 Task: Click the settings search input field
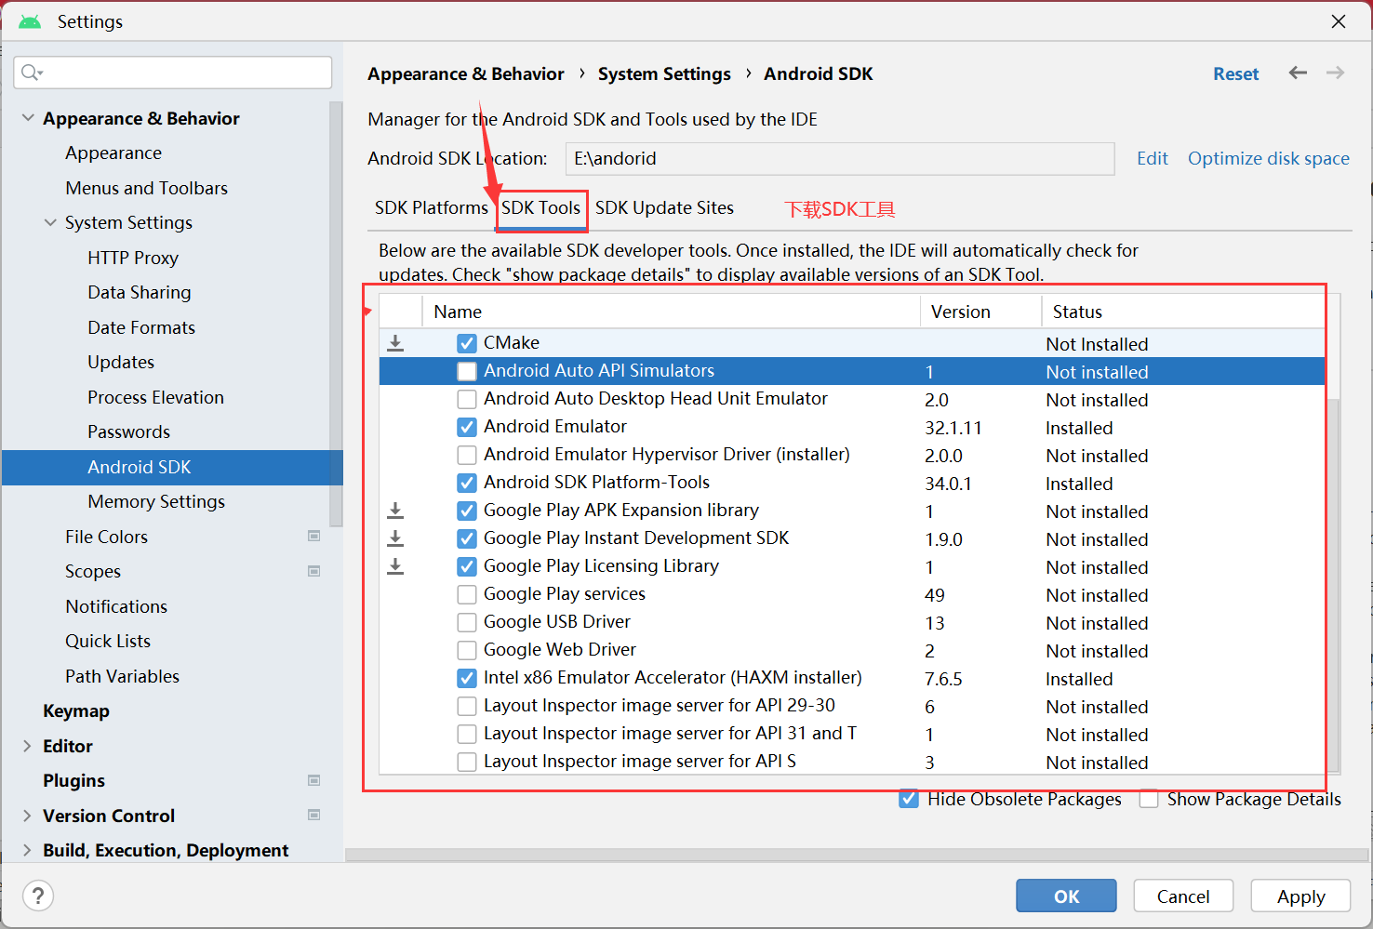coord(173,73)
